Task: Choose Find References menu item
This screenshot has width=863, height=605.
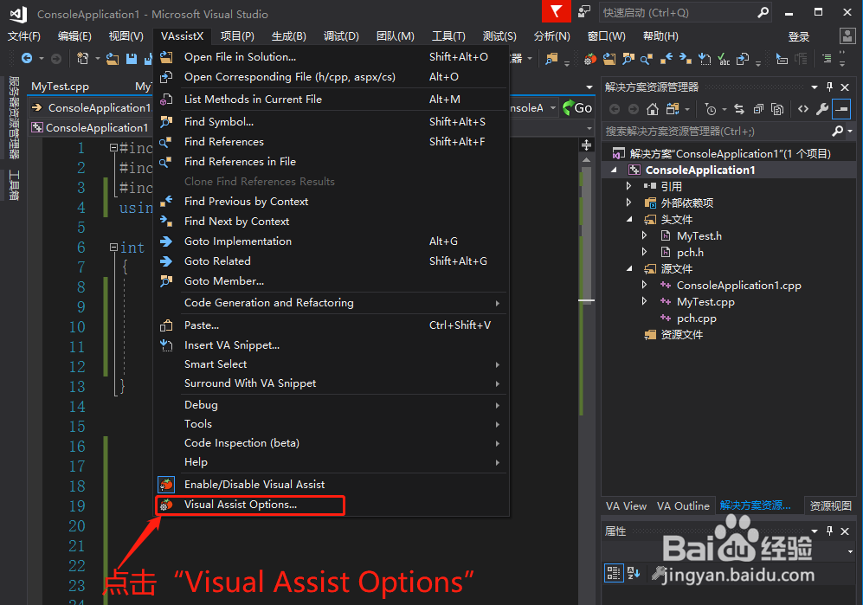Action: 331,141
